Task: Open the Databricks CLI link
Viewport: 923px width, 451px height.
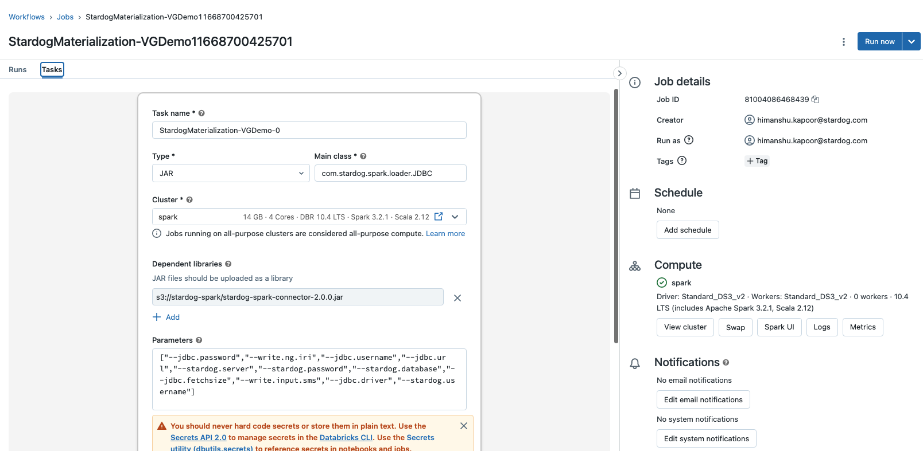Action: 346,437
